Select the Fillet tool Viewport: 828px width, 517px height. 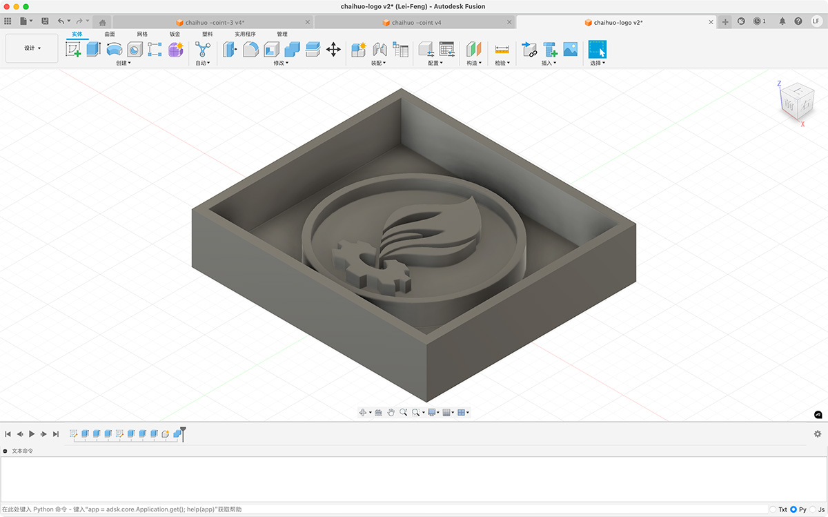[250, 49]
